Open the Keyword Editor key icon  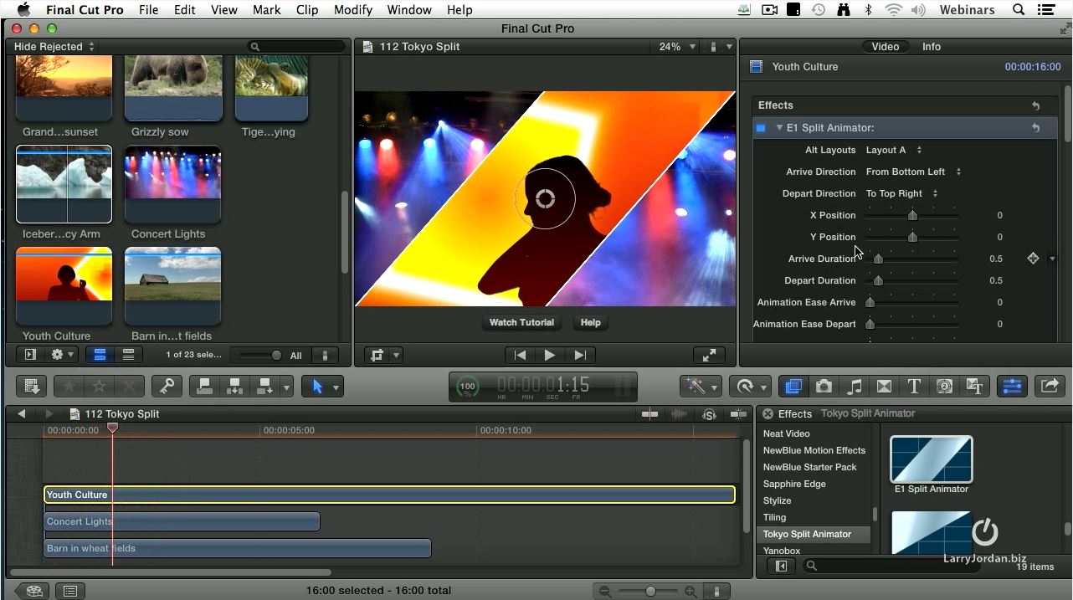point(167,386)
